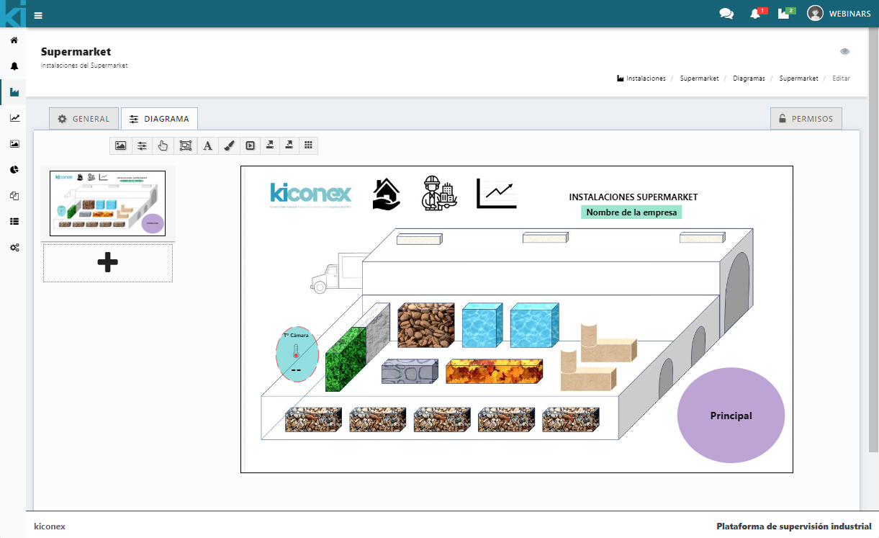Expand the top bar notifications bell

pyautogui.click(x=755, y=14)
